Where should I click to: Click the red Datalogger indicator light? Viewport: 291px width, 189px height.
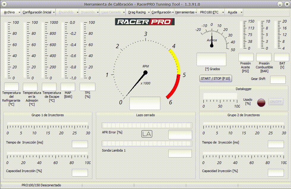261,102
